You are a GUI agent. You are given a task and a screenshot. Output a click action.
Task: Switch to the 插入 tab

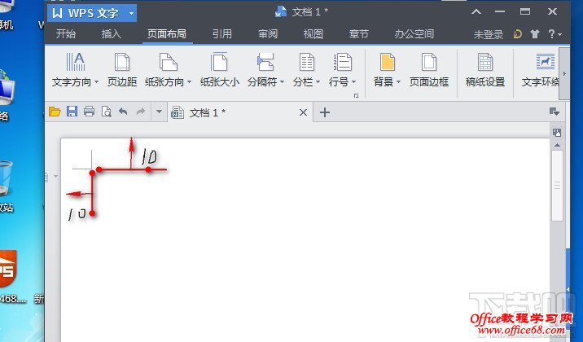(112, 34)
